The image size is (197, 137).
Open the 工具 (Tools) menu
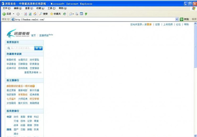click(x=52, y=8)
